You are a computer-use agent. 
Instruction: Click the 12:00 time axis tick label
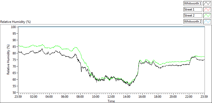[x=111, y=97]
